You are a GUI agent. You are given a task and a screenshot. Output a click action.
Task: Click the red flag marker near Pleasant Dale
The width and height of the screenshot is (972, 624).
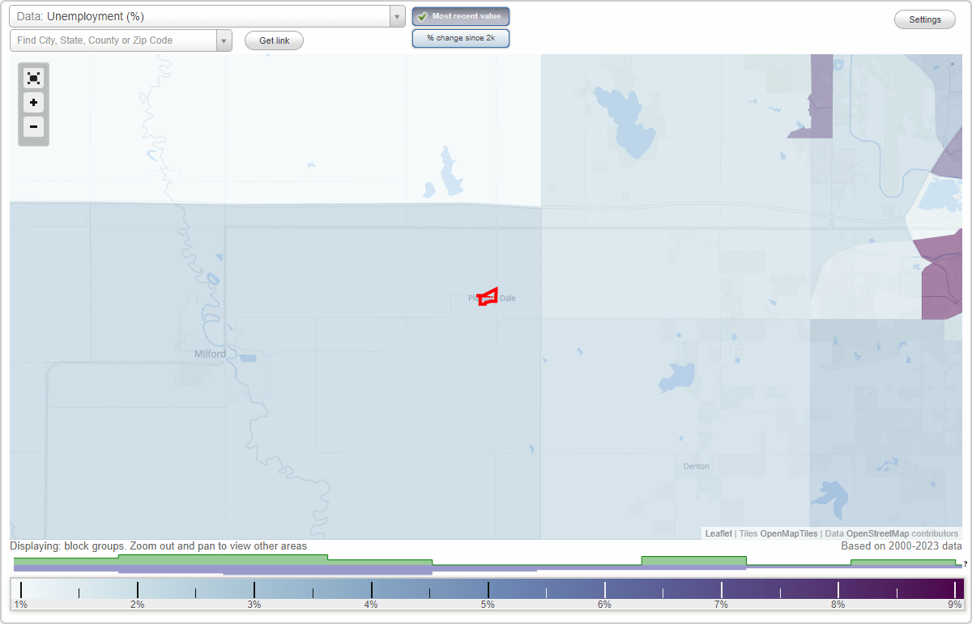coord(486,296)
